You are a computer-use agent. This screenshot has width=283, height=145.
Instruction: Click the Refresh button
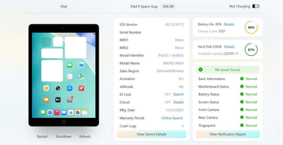coord(85,136)
